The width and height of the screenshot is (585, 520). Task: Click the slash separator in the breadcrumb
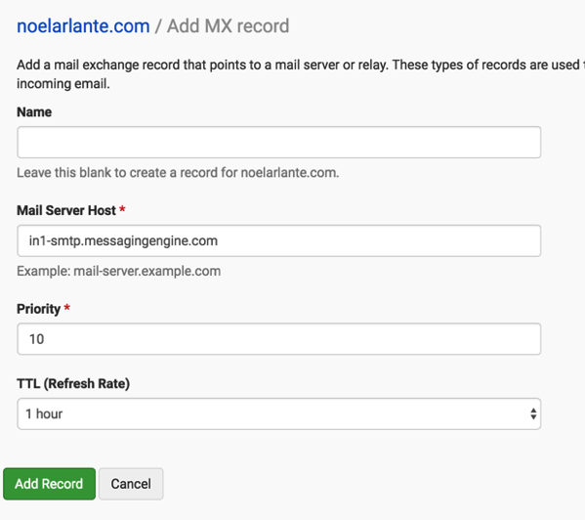coord(158,26)
